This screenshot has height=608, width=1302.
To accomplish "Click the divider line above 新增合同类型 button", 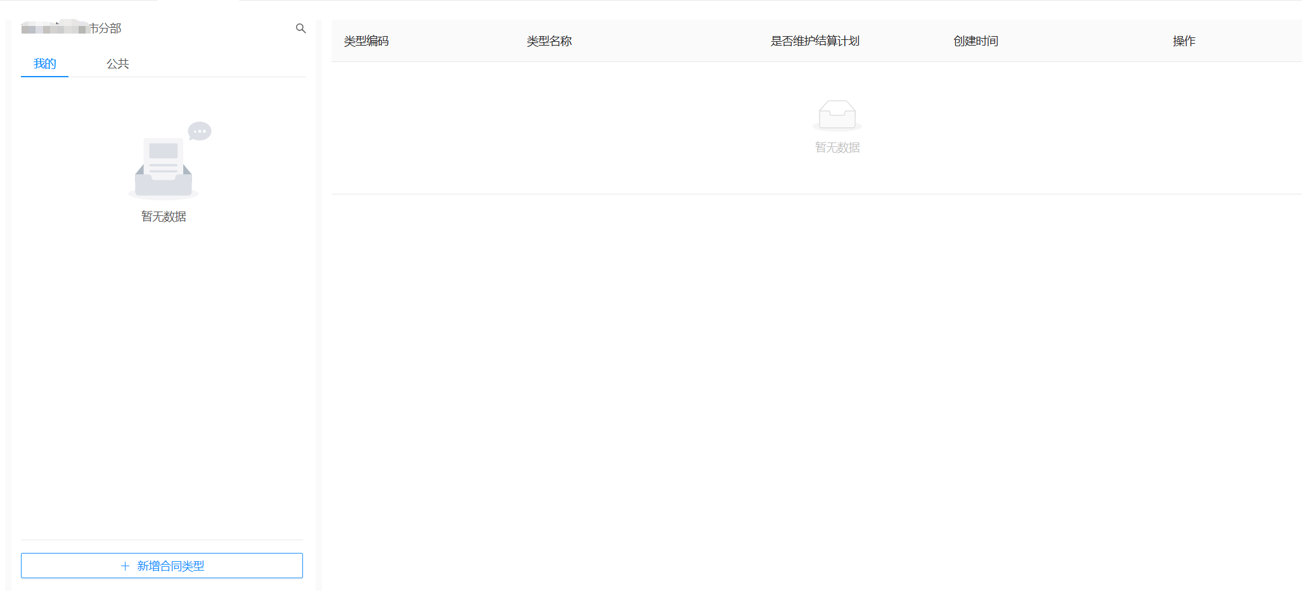I will click(x=162, y=540).
